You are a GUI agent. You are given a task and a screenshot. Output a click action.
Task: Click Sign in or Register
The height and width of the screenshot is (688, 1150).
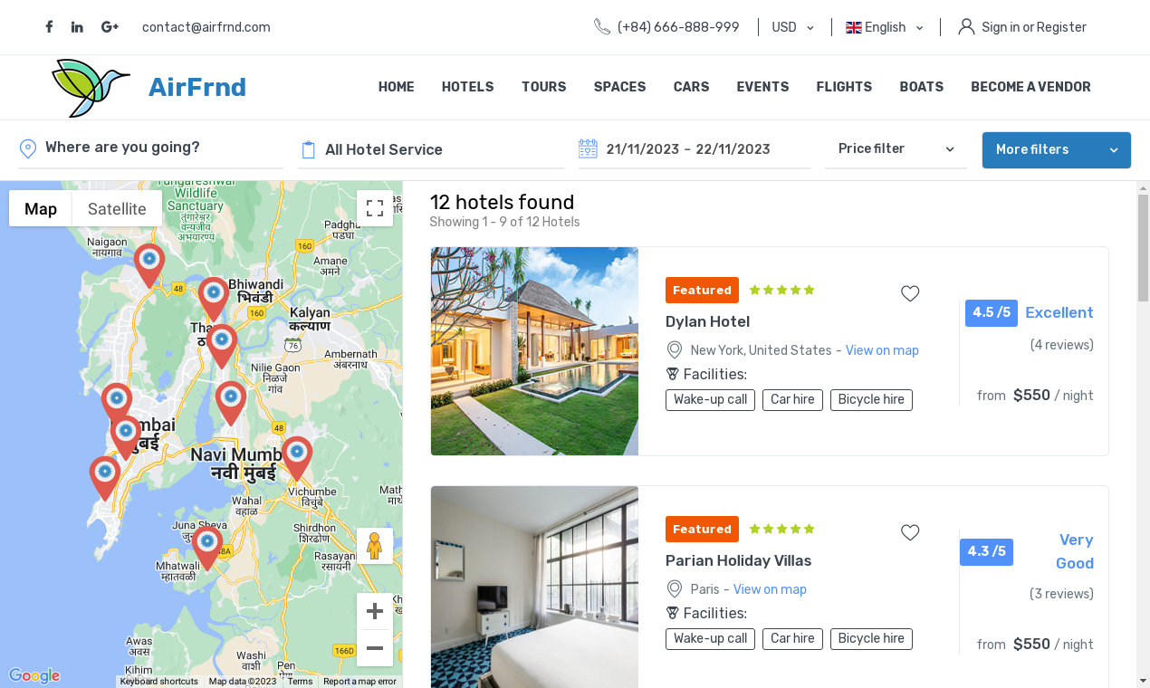pos(1034,27)
